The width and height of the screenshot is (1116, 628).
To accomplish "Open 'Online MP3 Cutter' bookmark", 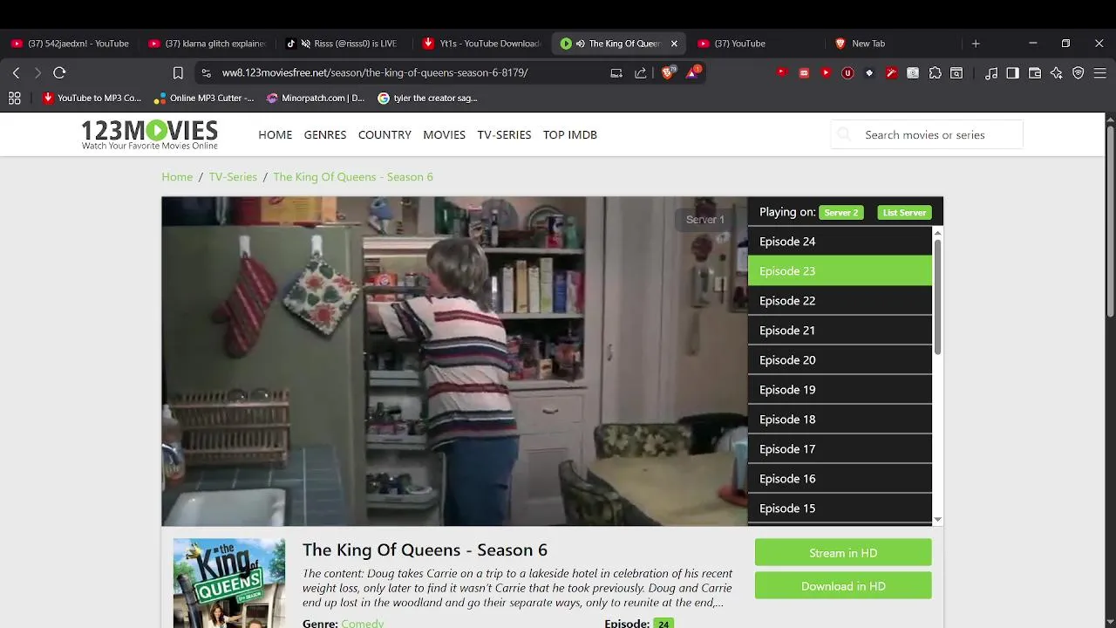I will [x=204, y=99].
